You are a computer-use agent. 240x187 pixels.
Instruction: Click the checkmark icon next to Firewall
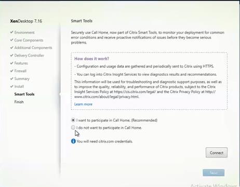(x=11, y=71)
